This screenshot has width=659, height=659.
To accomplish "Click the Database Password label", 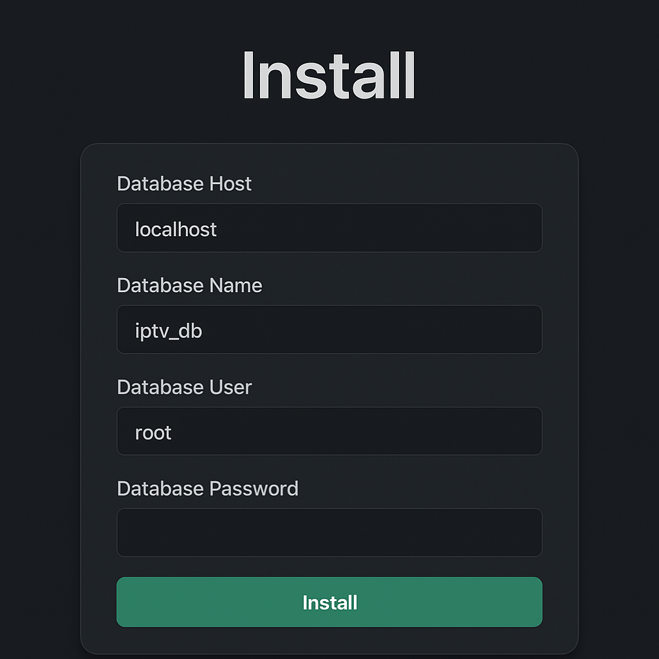I will coord(208,489).
